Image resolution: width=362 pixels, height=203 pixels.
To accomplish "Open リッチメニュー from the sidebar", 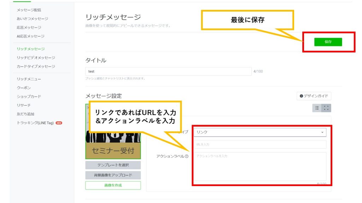I will tap(29, 79).
